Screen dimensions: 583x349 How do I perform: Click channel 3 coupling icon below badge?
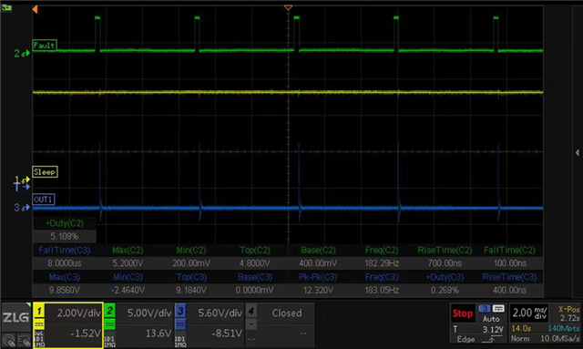(180, 324)
